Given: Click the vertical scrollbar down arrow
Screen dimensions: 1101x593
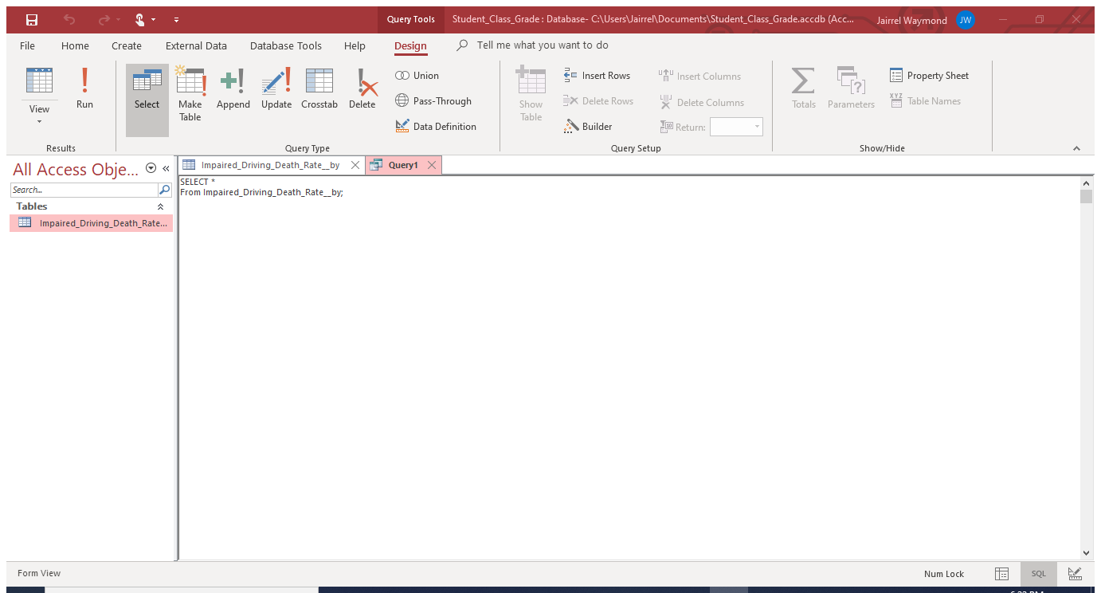Looking at the screenshot, I should (x=1086, y=552).
